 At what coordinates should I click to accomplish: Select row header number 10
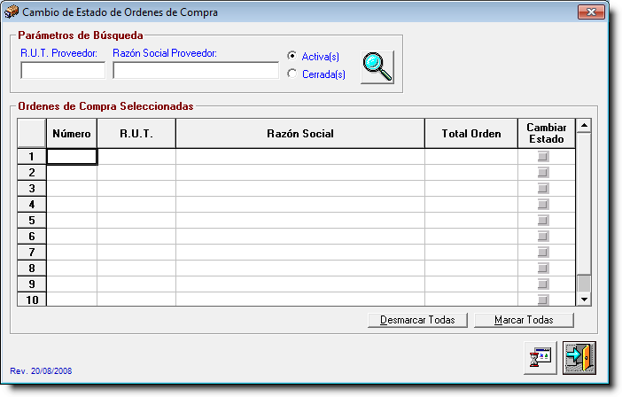click(x=32, y=300)
